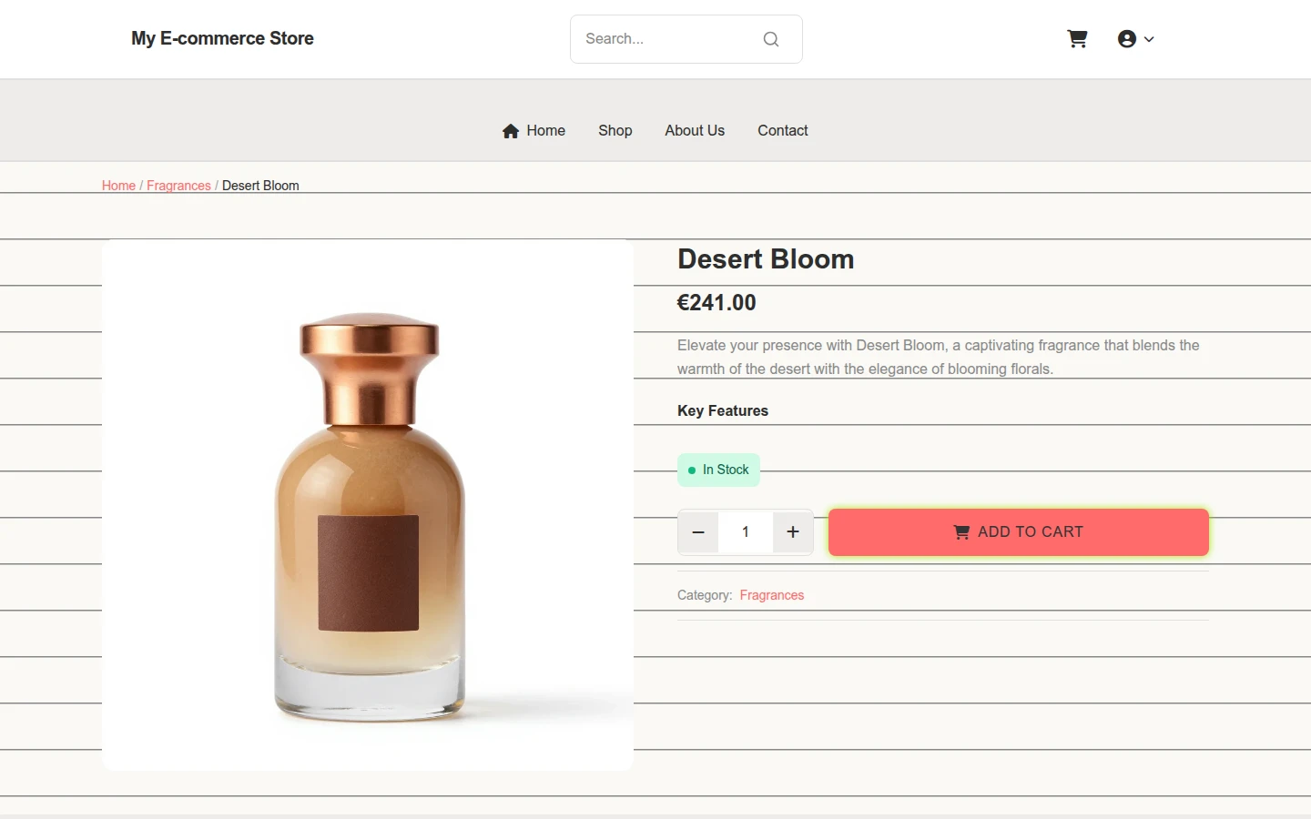Click the In Stock badge
The height and width of the screenshot is (819, 1311).
click(718, 470)
